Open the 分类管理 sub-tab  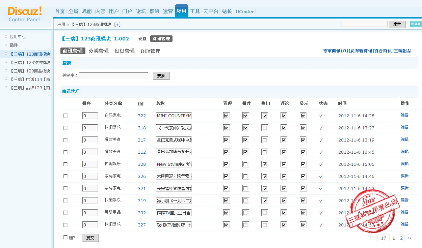(99, 51)
